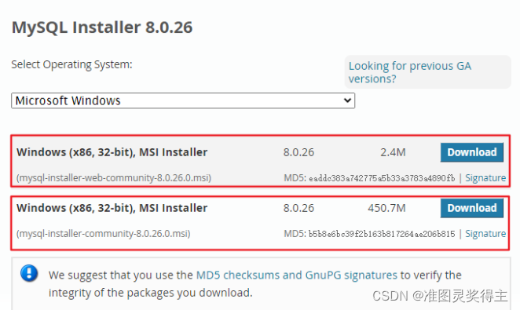Screen dimensions: 520x310
Task: Select the mysql-installer-community-8.0.26.0.msi filename text
Action: point(104,234)
